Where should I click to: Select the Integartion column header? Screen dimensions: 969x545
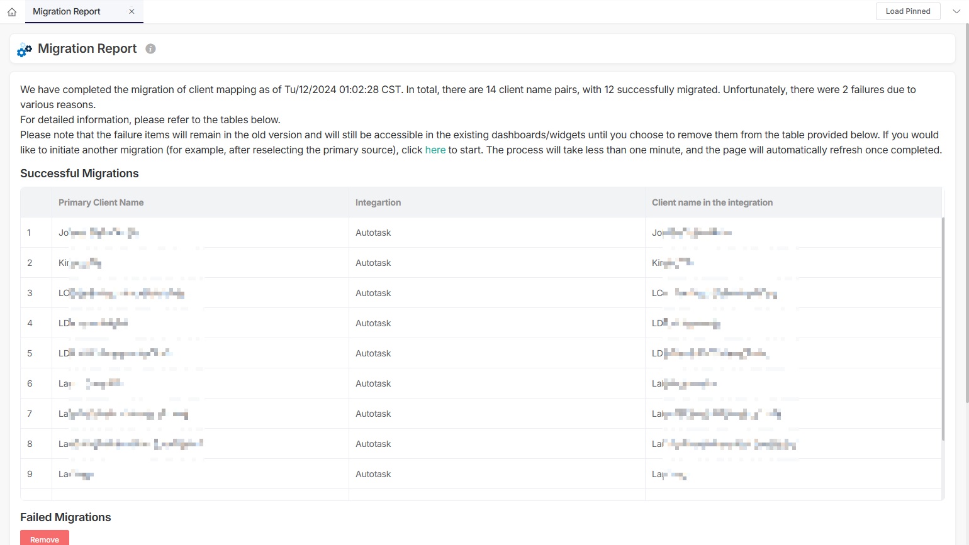tap(378, 202)
